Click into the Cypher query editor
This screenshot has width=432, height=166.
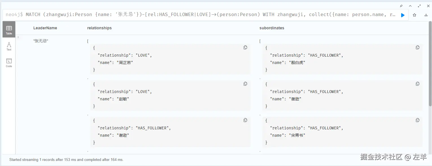[198, 15]
